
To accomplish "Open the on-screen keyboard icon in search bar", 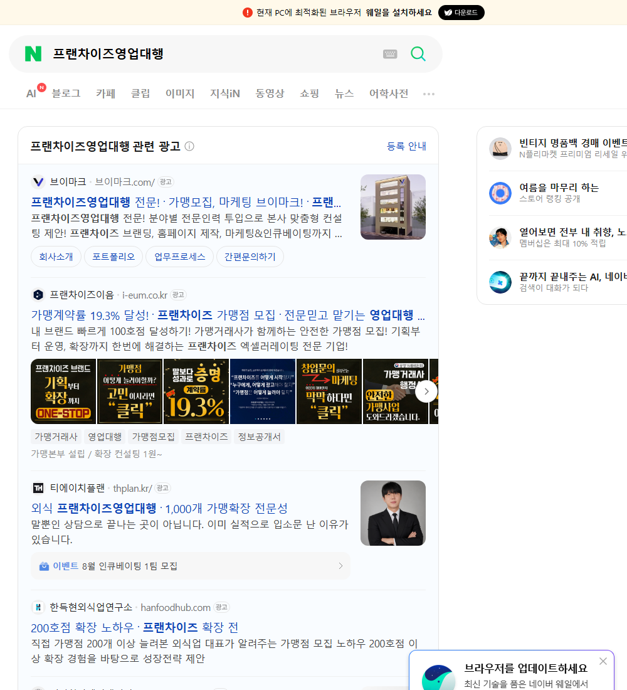I will coord(390,54).
